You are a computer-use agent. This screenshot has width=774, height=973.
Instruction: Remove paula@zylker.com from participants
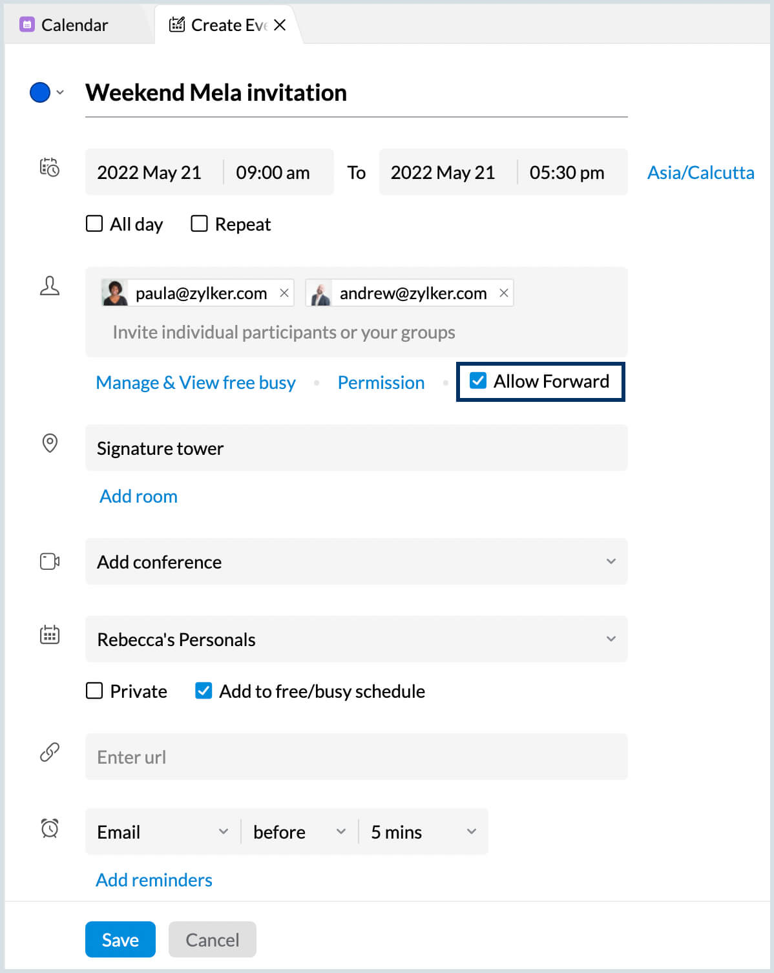tap(284, 293)
